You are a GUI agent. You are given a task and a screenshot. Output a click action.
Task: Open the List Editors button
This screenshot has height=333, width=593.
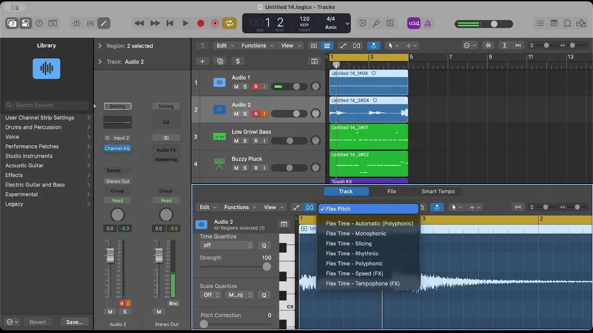pos(540,23)
